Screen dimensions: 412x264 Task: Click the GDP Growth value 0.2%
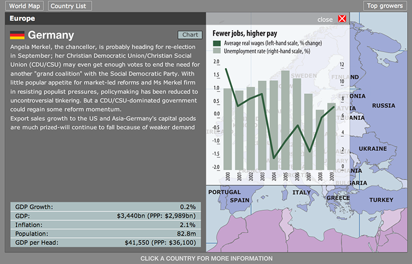click(188, 207)
